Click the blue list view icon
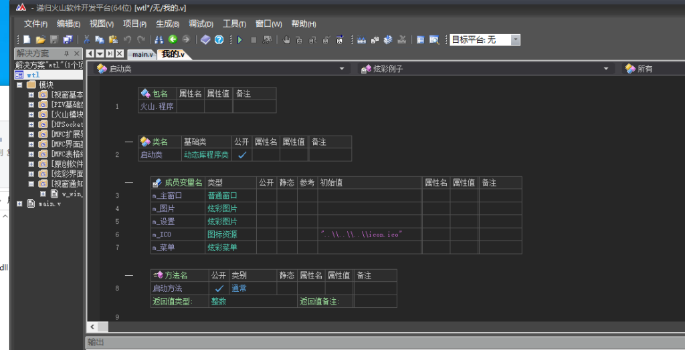Image resolution: width=685 pixels, height=350 pixels. click(x=421, y=39)
